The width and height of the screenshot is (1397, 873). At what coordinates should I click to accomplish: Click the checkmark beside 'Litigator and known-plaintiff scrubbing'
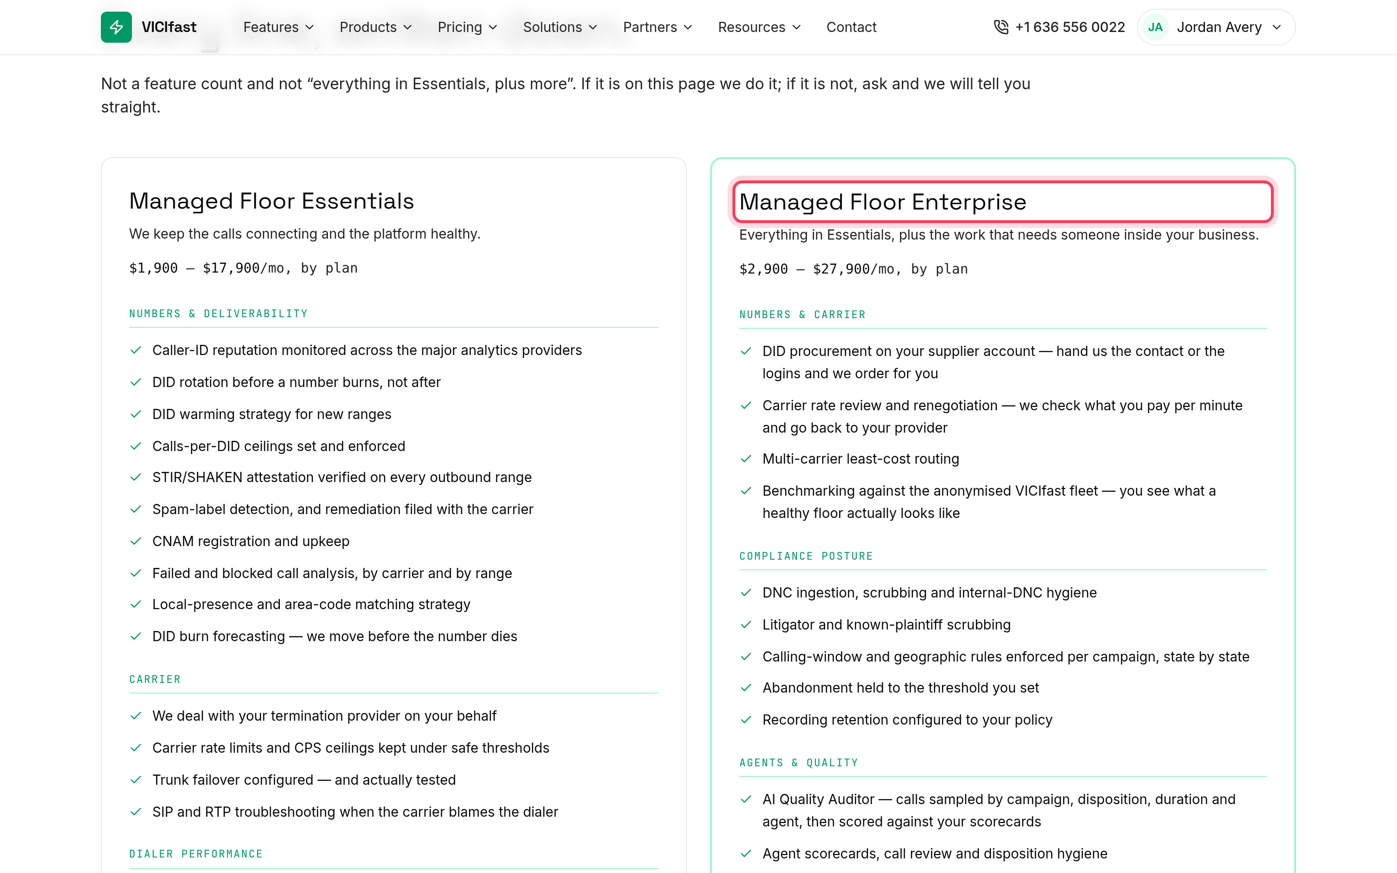click(746, 625)
